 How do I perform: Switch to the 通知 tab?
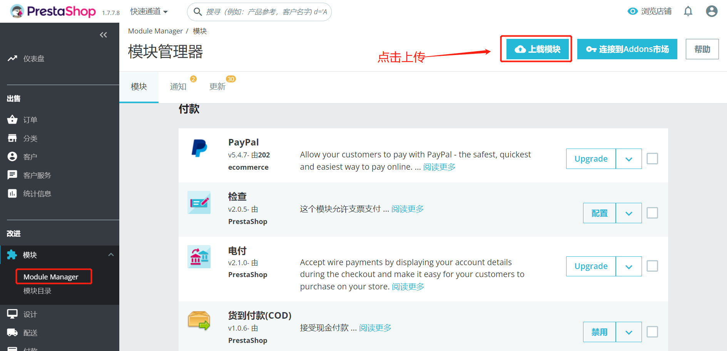click(178, 87)
